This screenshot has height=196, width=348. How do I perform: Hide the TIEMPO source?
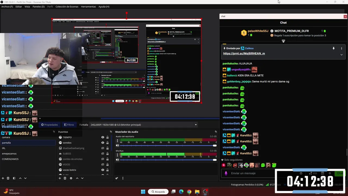tap(103, 137)
